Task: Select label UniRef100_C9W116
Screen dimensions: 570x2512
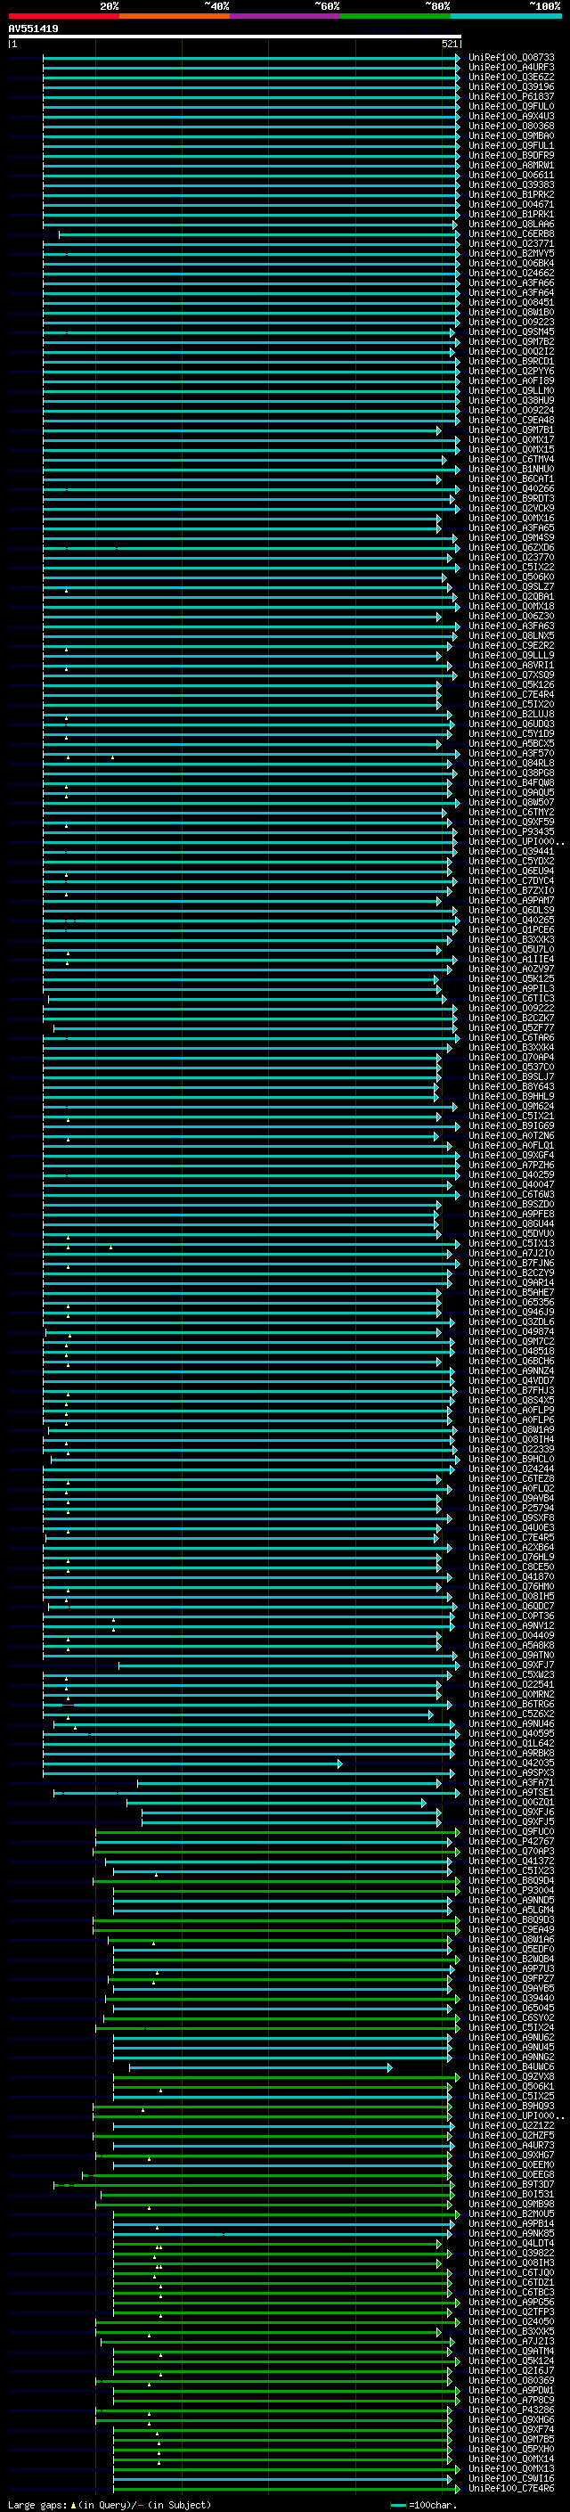Action: (x=511, y=2479)
